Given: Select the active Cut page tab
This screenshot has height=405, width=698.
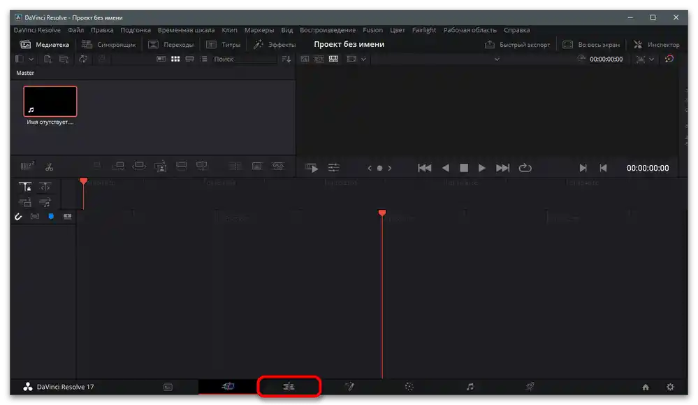Looking at the screenshot, I should [x=228, y=386].
